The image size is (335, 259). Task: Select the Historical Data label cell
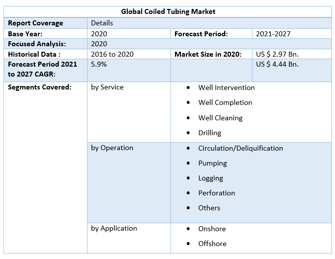35,54
